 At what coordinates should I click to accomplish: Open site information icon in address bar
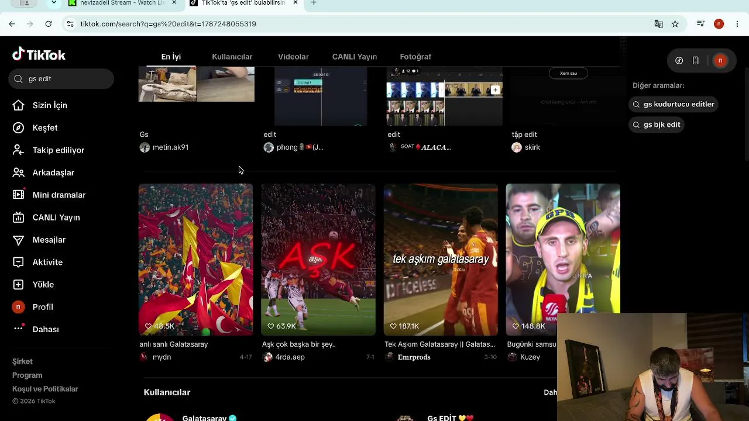pos(70,24)
